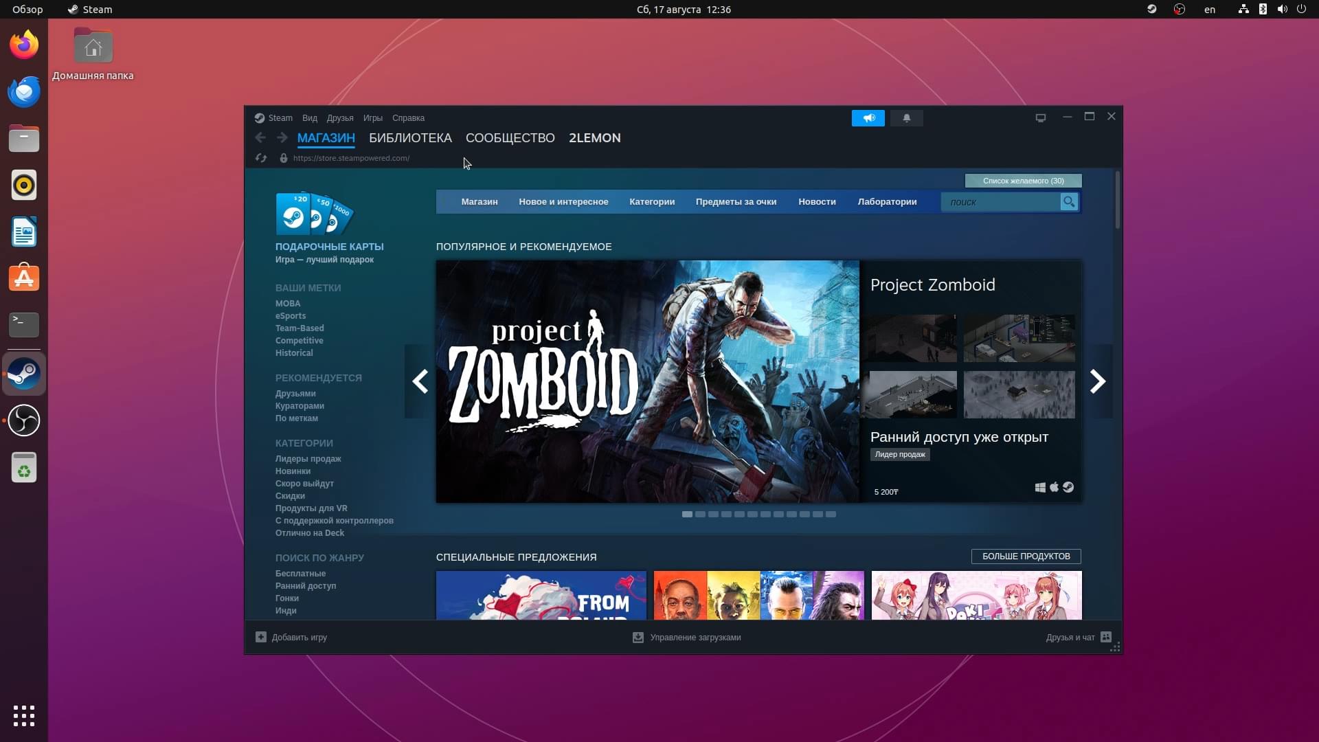The height and width of the screenshot is (742, 1319).
Task: Expand Новое и интересное dropdown
Action: point(563,202)
